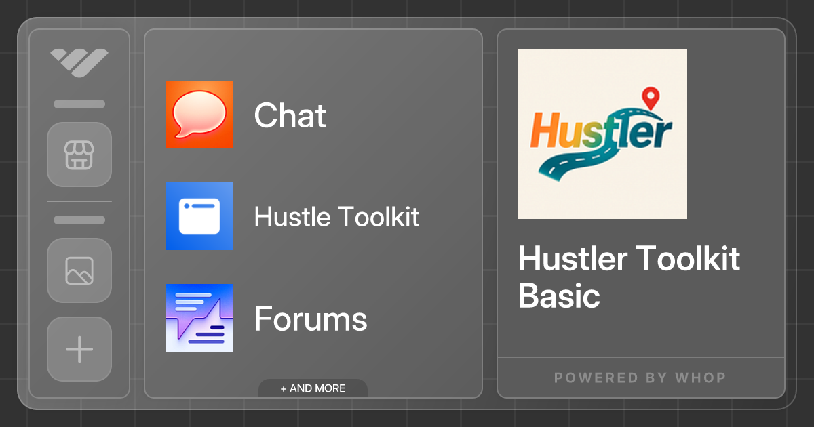The image size is (814, 427).
Task: Click the Hustler logo thumbnail image
Action: pyautogui.click(x=602, y=134)
